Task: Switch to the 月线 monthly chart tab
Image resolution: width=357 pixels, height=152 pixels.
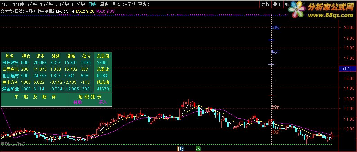Action: [x=116, y=4]
